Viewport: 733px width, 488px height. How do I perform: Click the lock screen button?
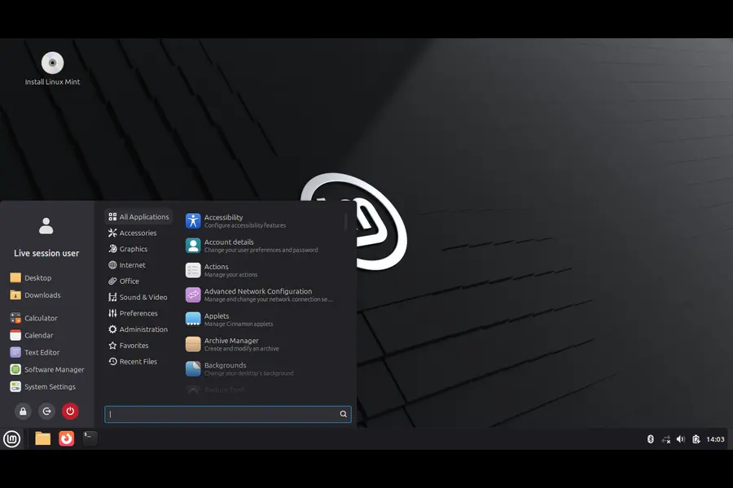tap(23, 412)
